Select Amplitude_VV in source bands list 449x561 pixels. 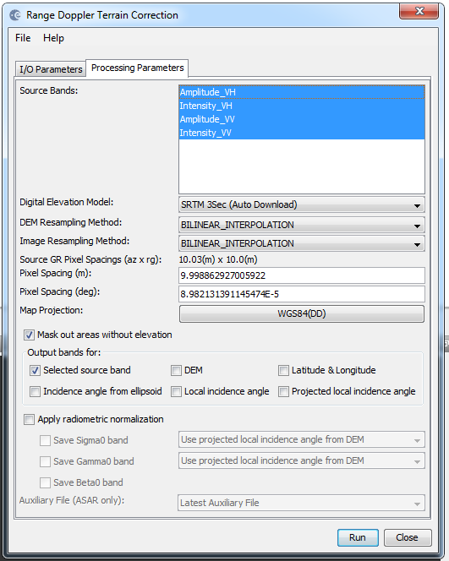[302, 119]
